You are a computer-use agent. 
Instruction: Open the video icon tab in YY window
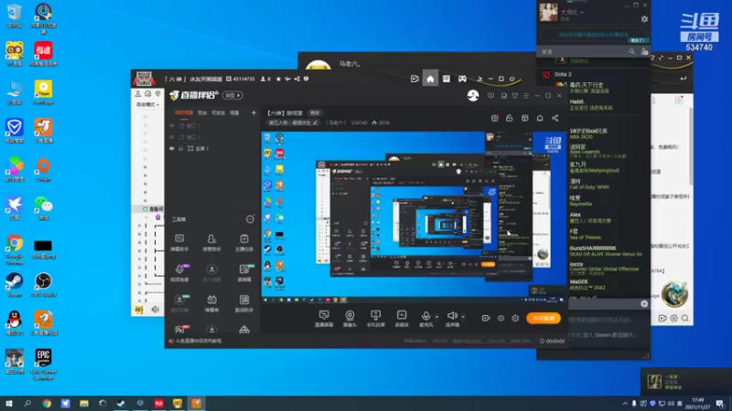pos(414,79)
